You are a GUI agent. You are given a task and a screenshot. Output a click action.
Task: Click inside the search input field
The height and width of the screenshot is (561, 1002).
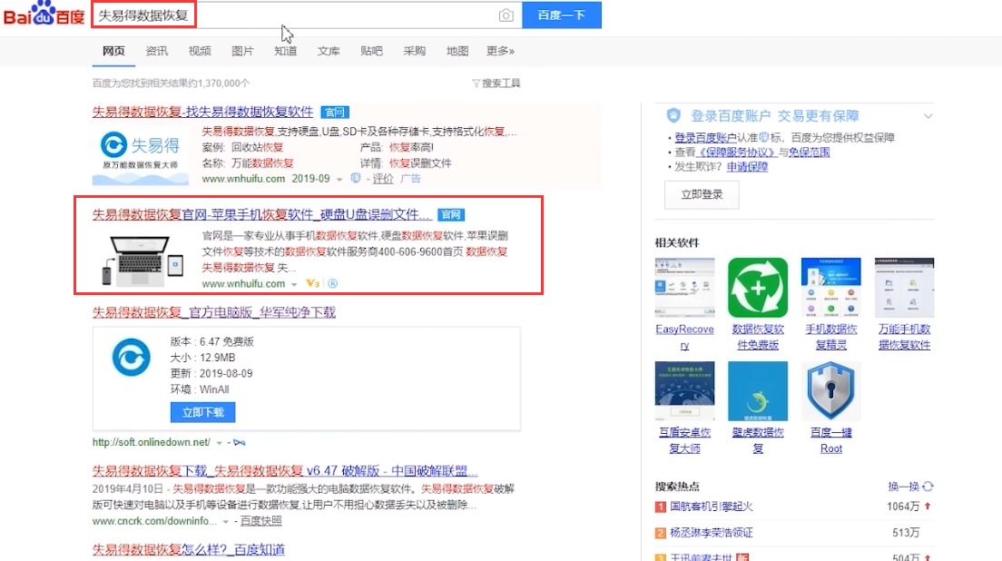pyautogui.click(x=272, y=15)
